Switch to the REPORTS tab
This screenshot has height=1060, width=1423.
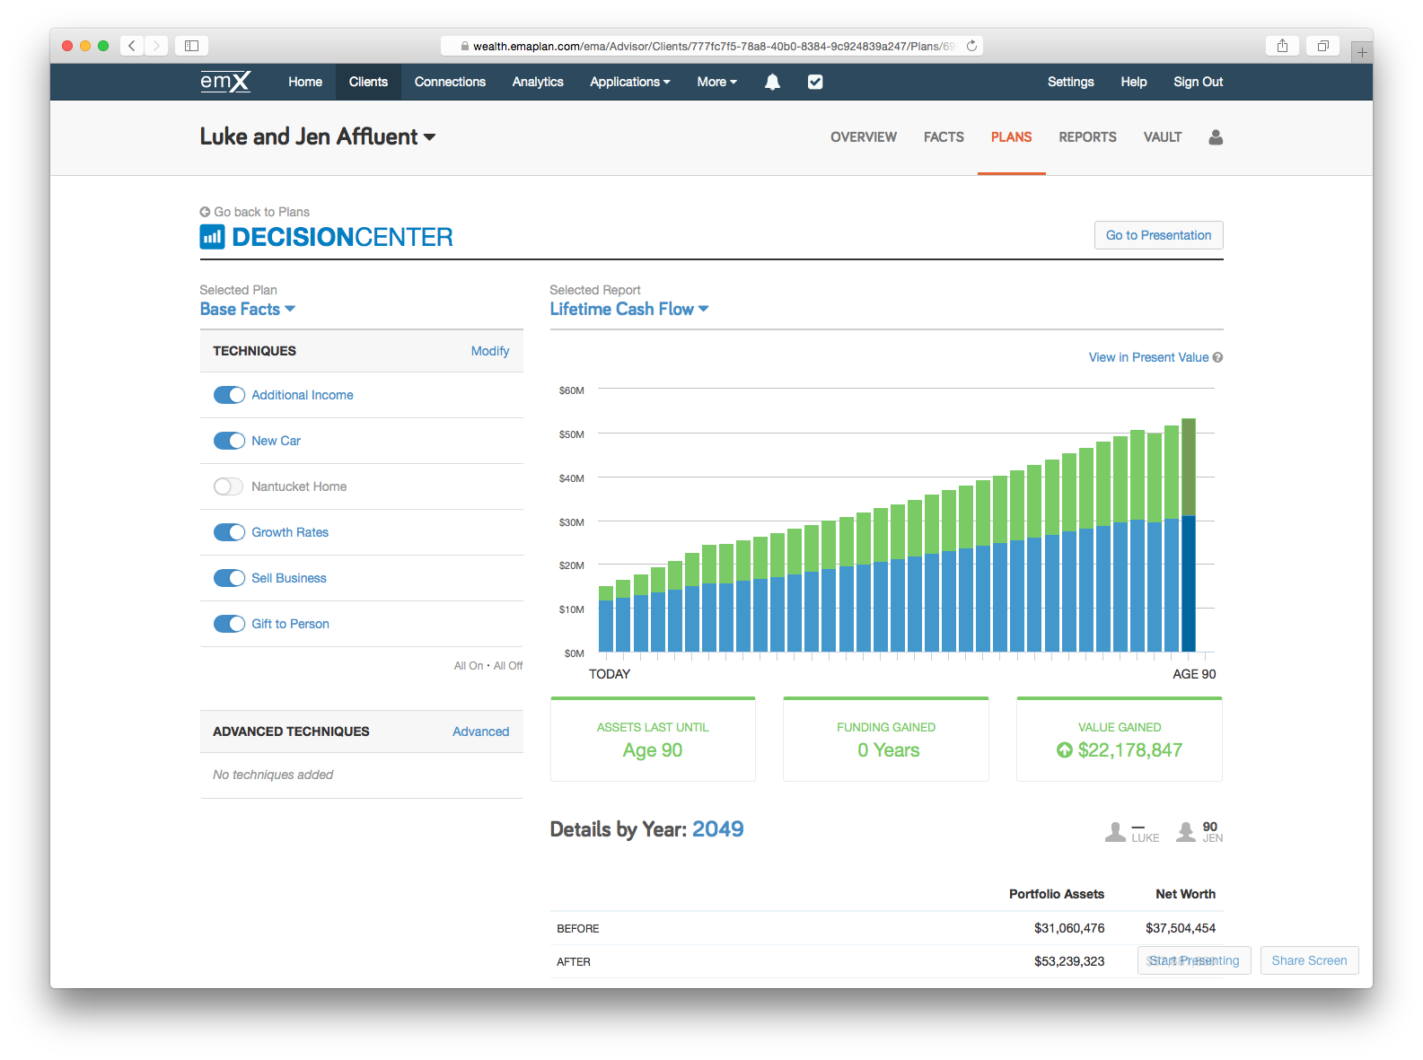pyautogui.click(x=1087, y=137)
